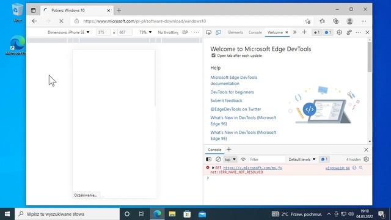Toggle the console sidebar

[209, 159]
